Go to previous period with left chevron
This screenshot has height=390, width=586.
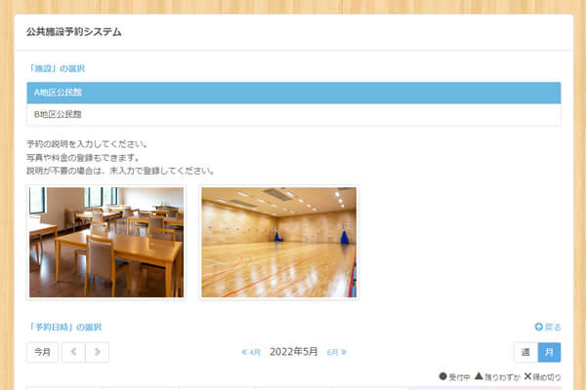point(74,352)
